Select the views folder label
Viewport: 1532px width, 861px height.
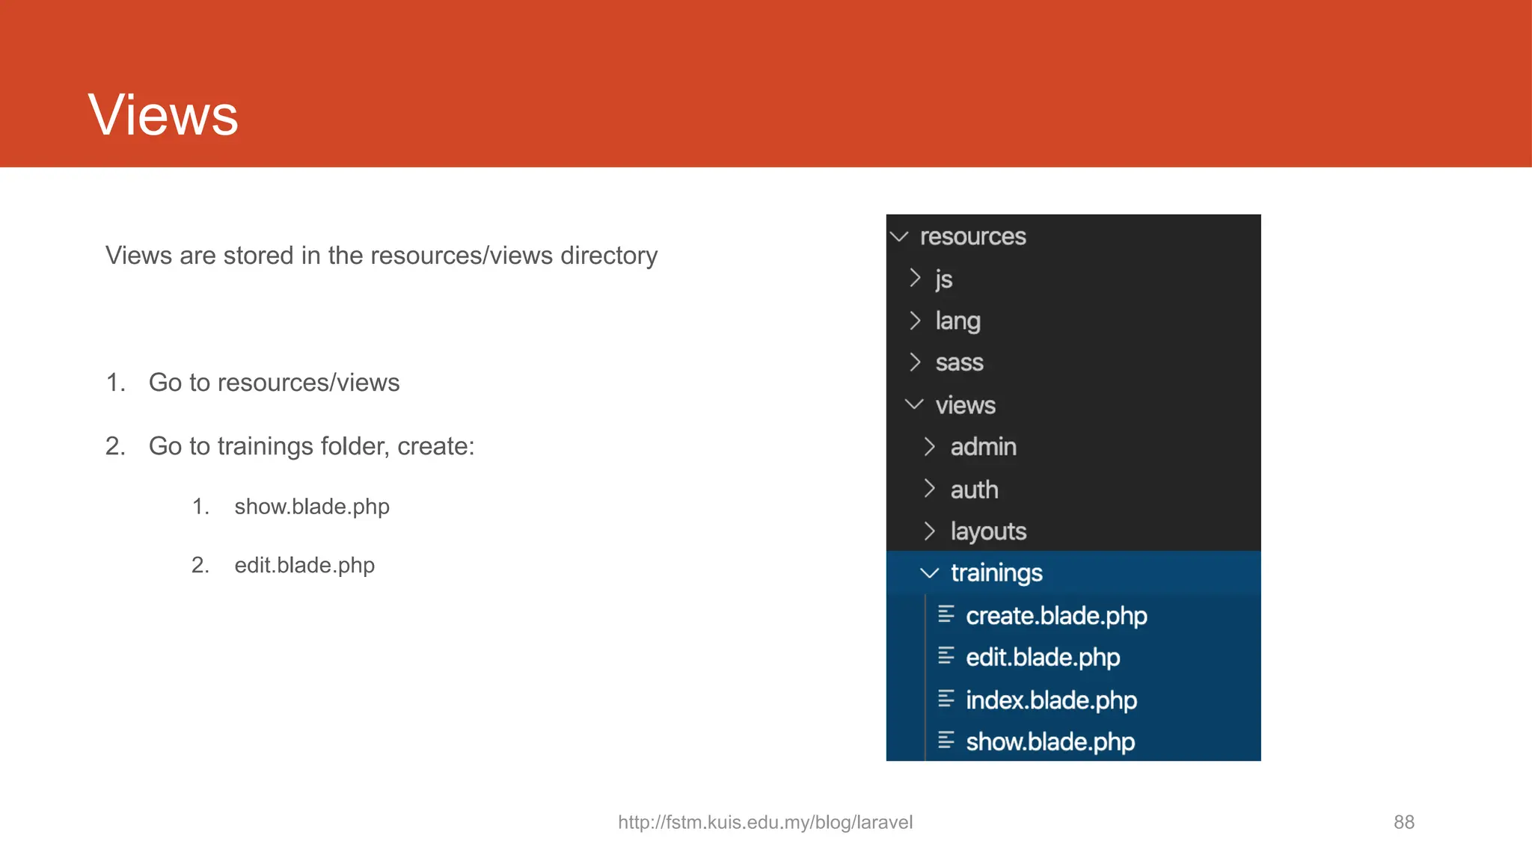click(966, 405)
